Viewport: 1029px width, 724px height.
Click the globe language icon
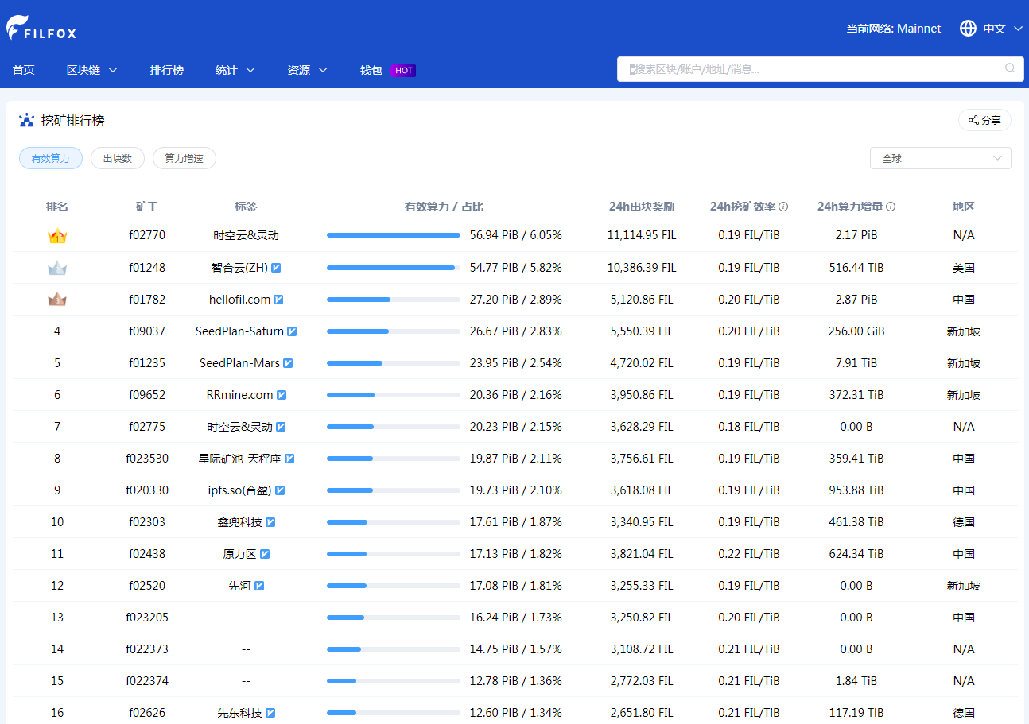(968, 29)
